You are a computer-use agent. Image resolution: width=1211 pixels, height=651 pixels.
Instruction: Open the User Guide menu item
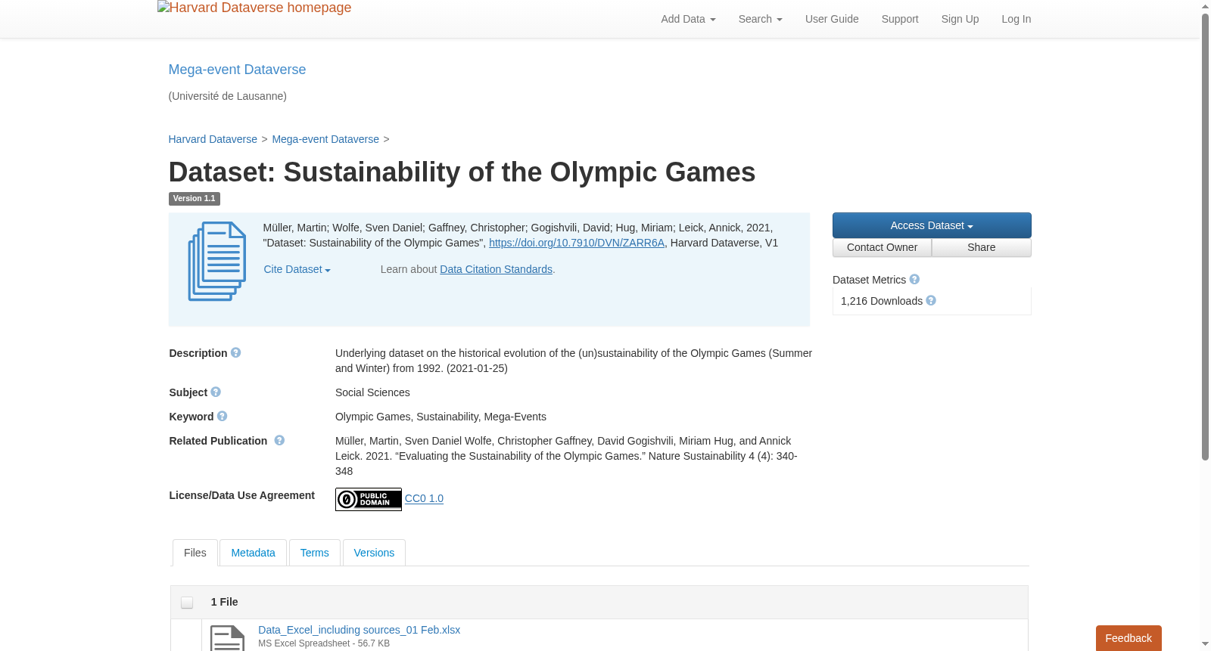pos(832,19)
